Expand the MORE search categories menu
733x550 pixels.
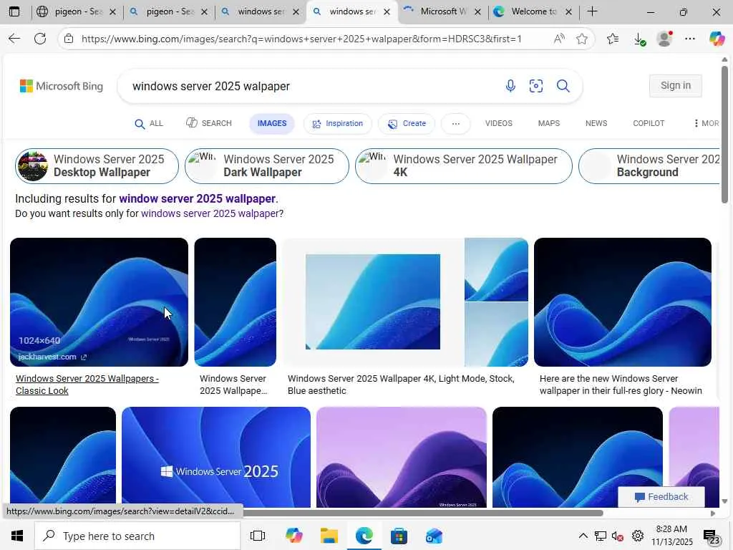(707, 123)
